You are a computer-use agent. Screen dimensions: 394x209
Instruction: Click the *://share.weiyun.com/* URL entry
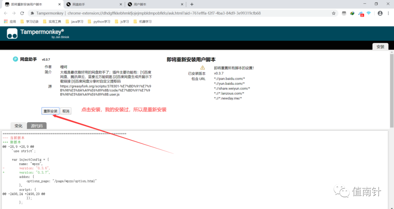pyautogui.click(x=232, y=88)
